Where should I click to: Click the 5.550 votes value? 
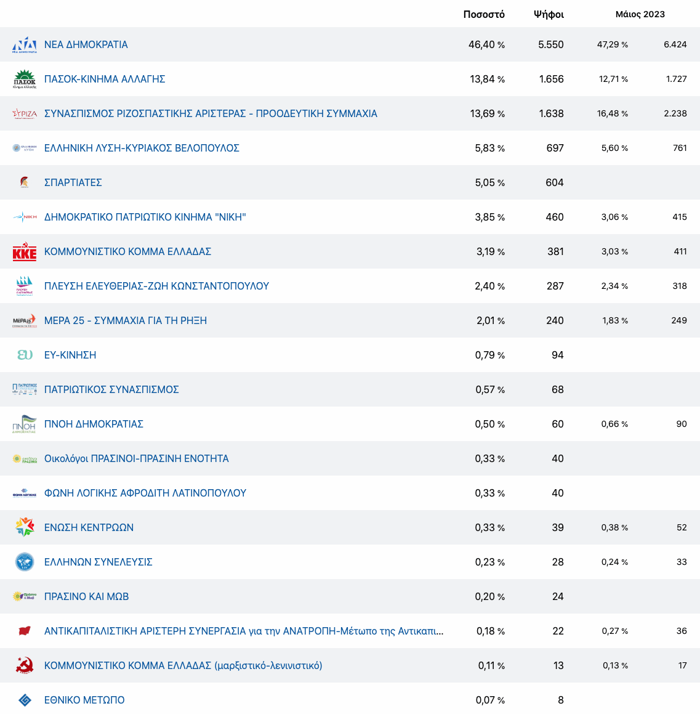[x=551, y=44]
